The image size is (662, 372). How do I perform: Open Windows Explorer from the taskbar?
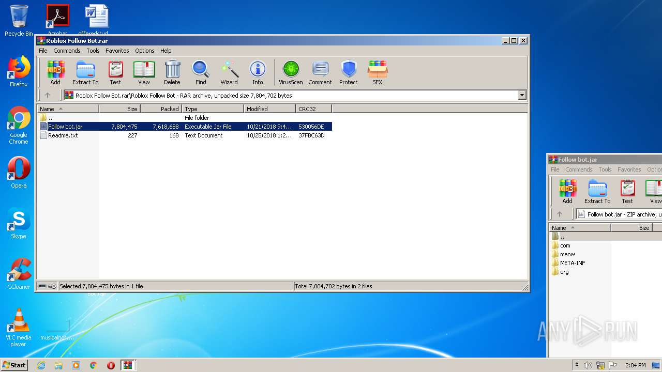58,365
